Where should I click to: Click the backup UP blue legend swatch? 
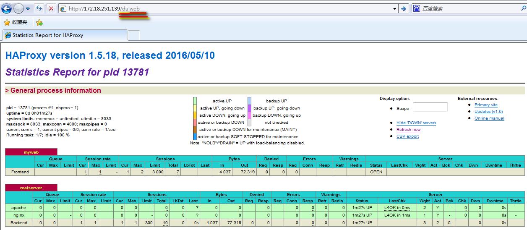[249, 101]
